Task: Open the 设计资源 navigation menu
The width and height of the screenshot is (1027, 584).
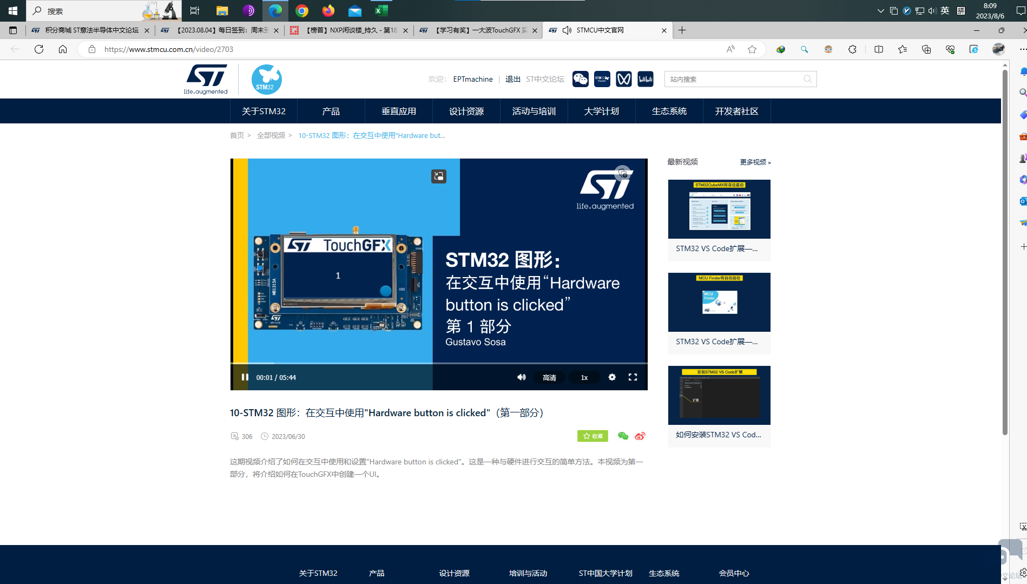Action: pyautogui.click(x=466, y=111)
